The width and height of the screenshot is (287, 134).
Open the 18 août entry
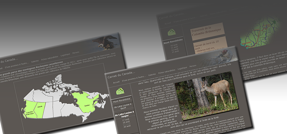click(x=126, y=122)
